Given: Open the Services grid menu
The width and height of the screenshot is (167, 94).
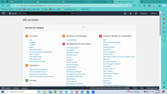Looking at the screenshot, I should click(x=13, y=13).
